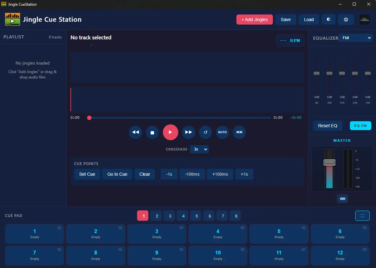The width and height of the screenshot is (376, 268).
Task: Click the playback position seek handle
Action: click(89, 118)
